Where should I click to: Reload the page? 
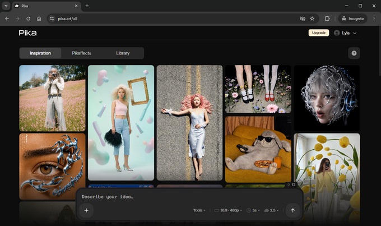tap(28, 19)
